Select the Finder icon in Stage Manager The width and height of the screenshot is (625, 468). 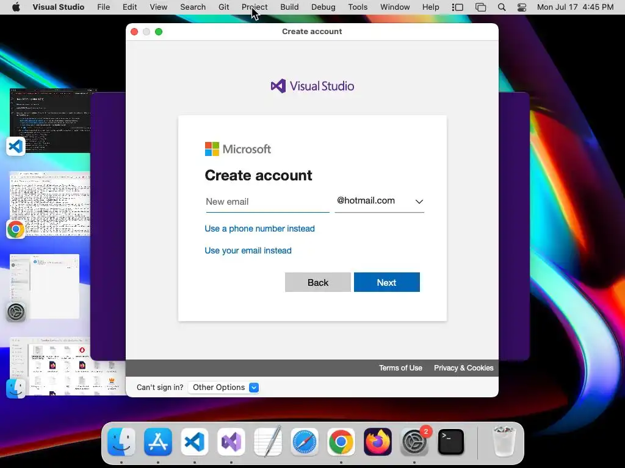click(16, 388)
